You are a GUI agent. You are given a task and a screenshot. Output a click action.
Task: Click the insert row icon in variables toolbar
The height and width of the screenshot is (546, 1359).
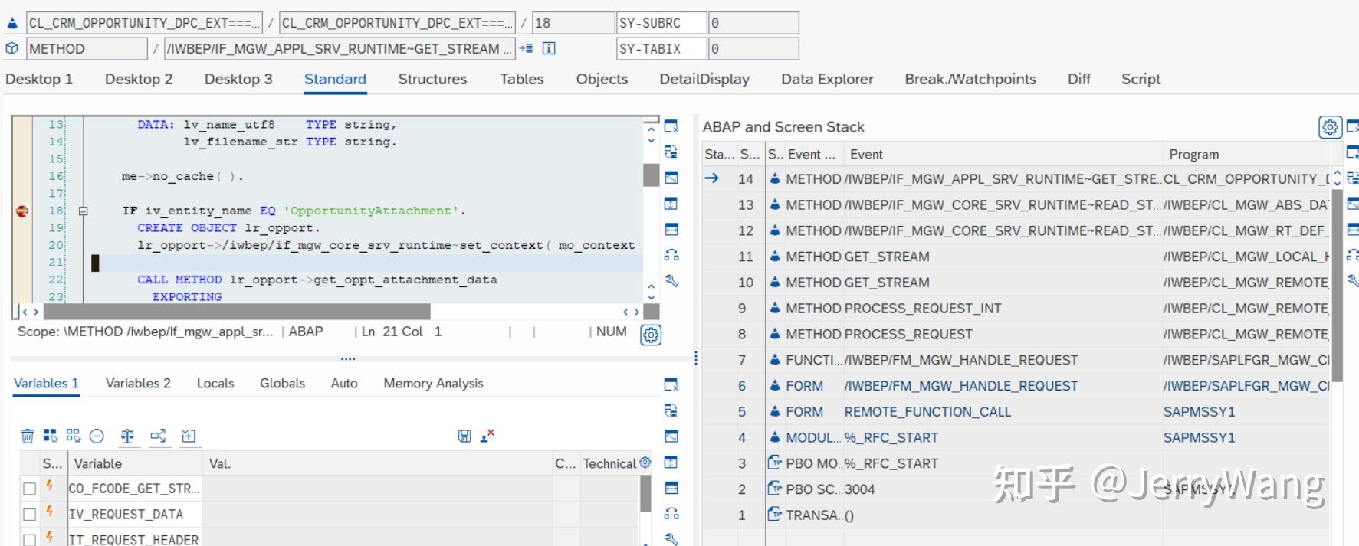(x=189, y=436)
